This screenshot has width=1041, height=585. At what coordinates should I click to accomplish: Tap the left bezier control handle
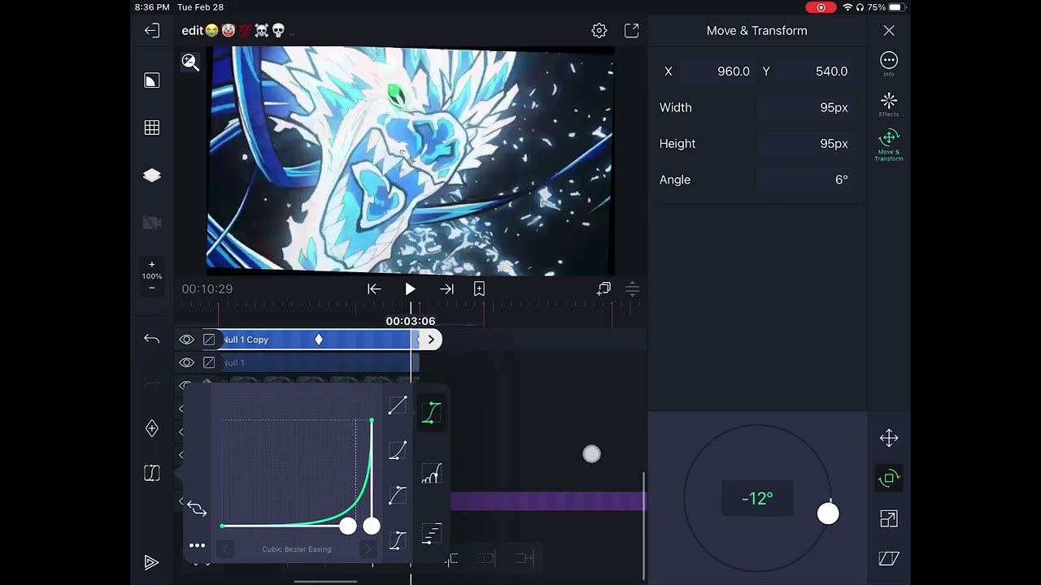(348, 526)
